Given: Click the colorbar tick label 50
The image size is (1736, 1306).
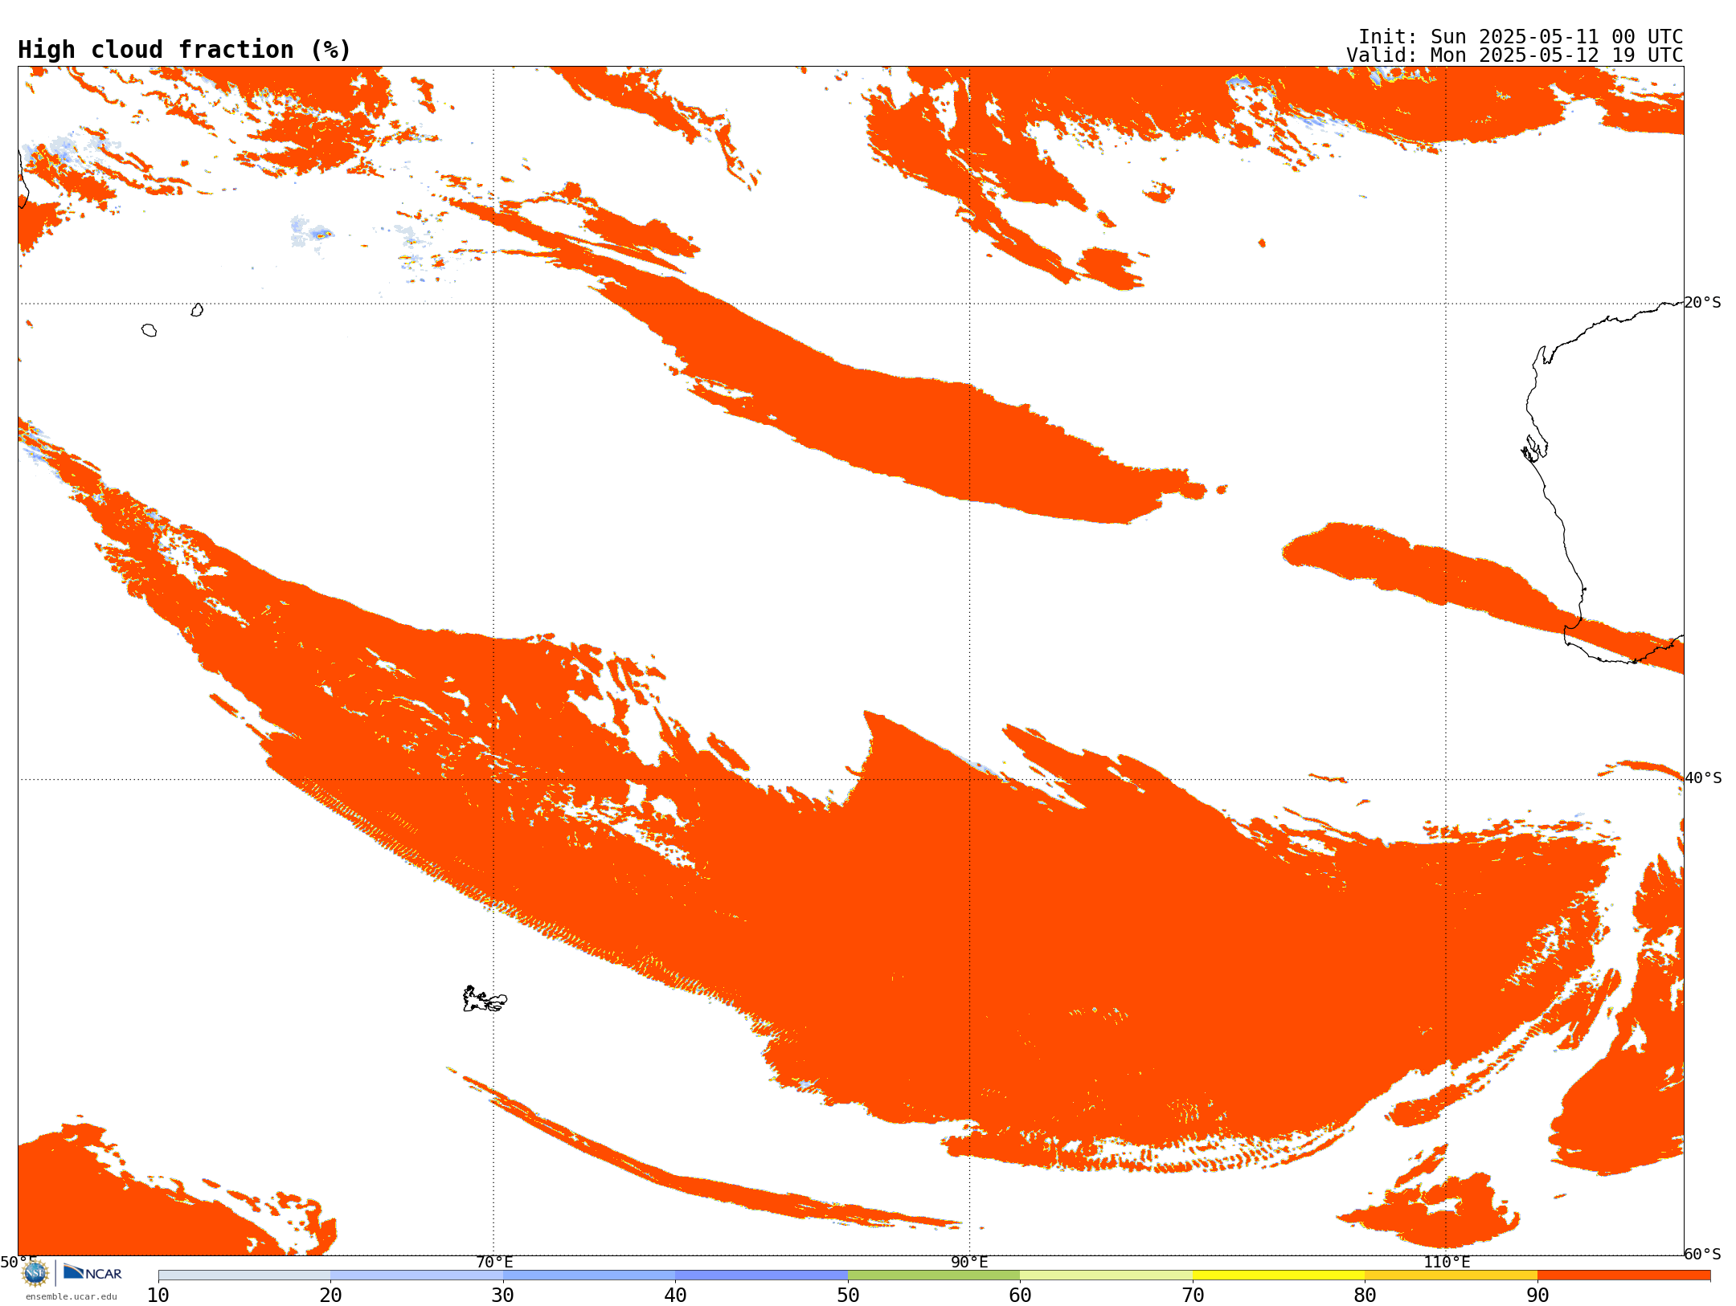Looking at the screenshot, I should pos(848,1296).
